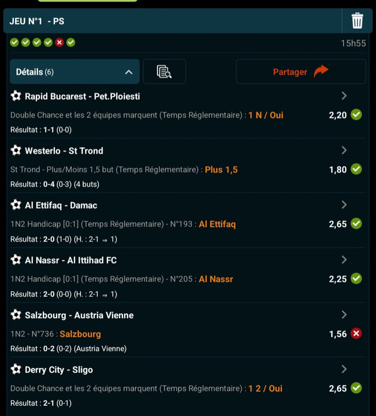Click second green status check under header
The width and height of the screenshot is (376, 416).
pos(25,43)
